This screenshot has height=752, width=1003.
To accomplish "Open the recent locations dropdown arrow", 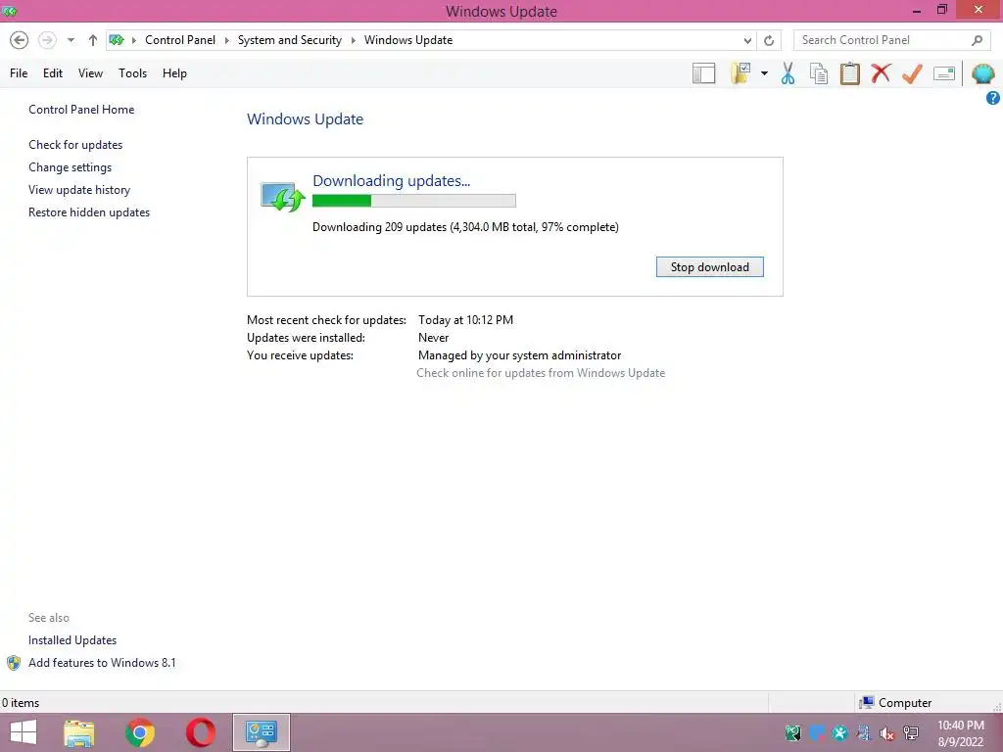I will click(x=71, y=40).
